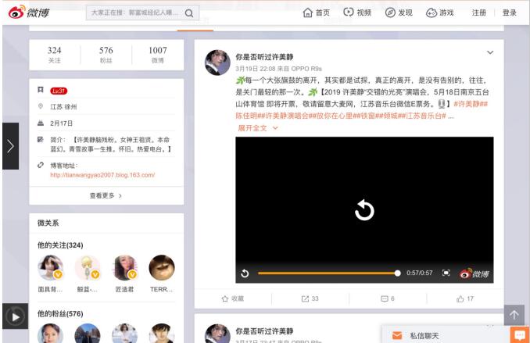Open TERR followed user avatar
This screenshot has height=343, width=530.
162,268
